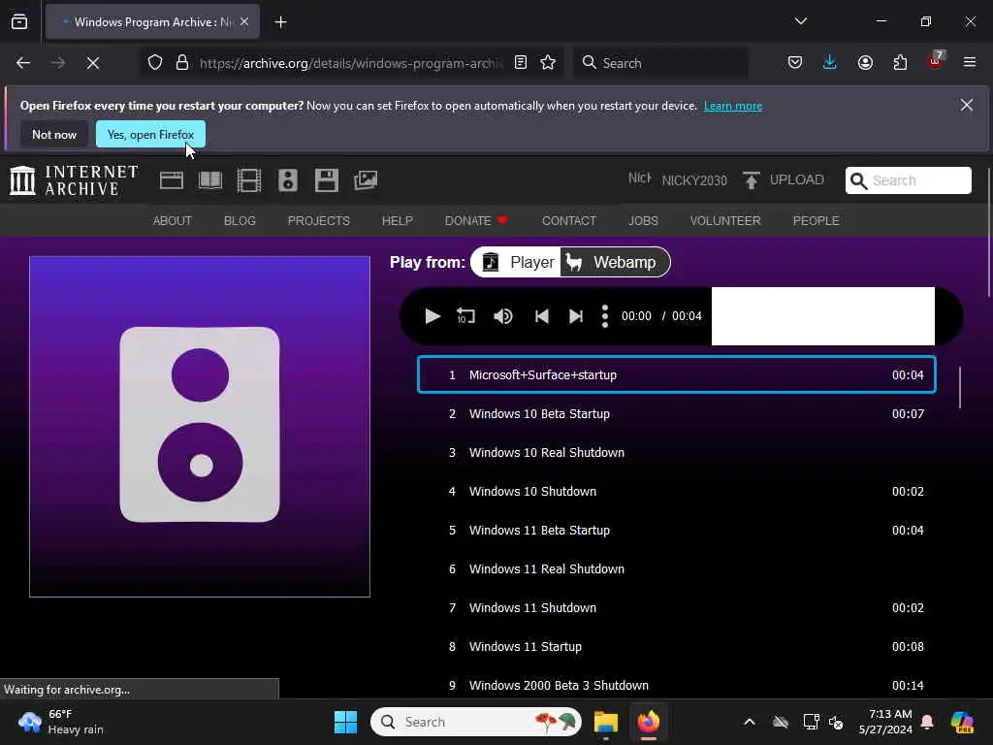The width and height of the screenshot is (993, 745).
Task: Stop loading the page
Action: 93,63
